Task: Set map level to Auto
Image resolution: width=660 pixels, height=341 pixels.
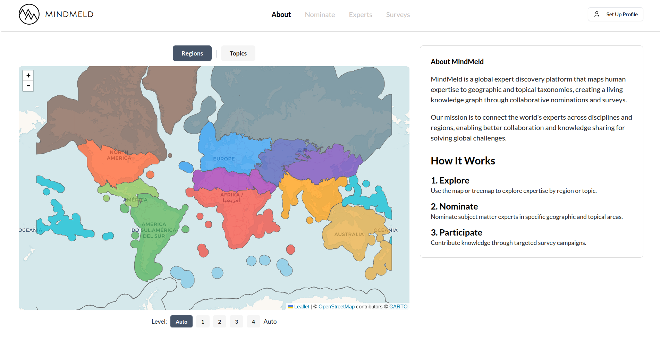Action: click(181, 322)
